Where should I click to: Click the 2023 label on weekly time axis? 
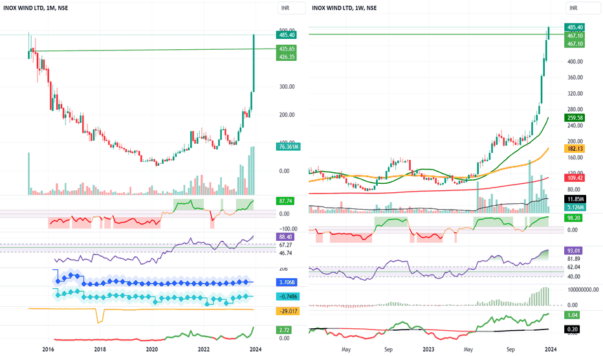pyautogui.click(x=428, y=350)
